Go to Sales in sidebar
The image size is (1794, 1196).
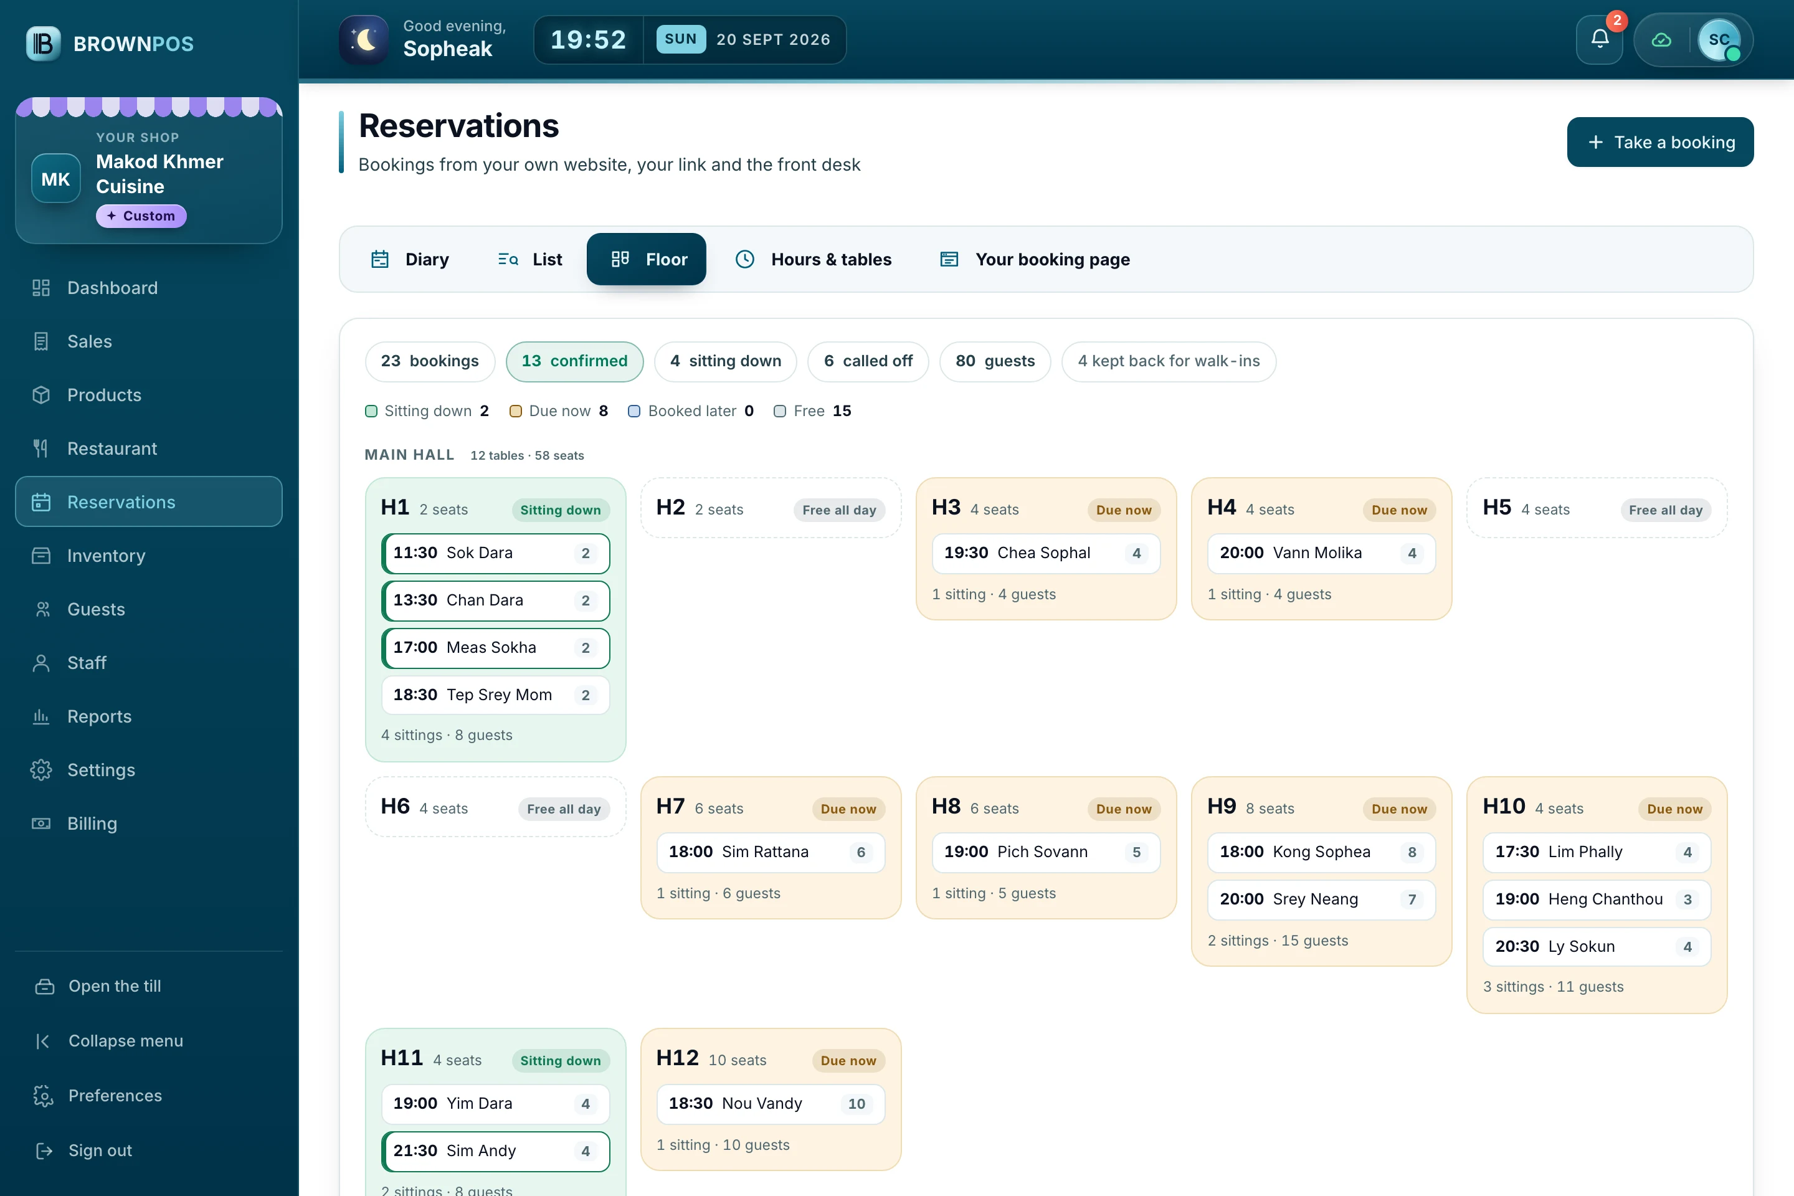[149, 341]
